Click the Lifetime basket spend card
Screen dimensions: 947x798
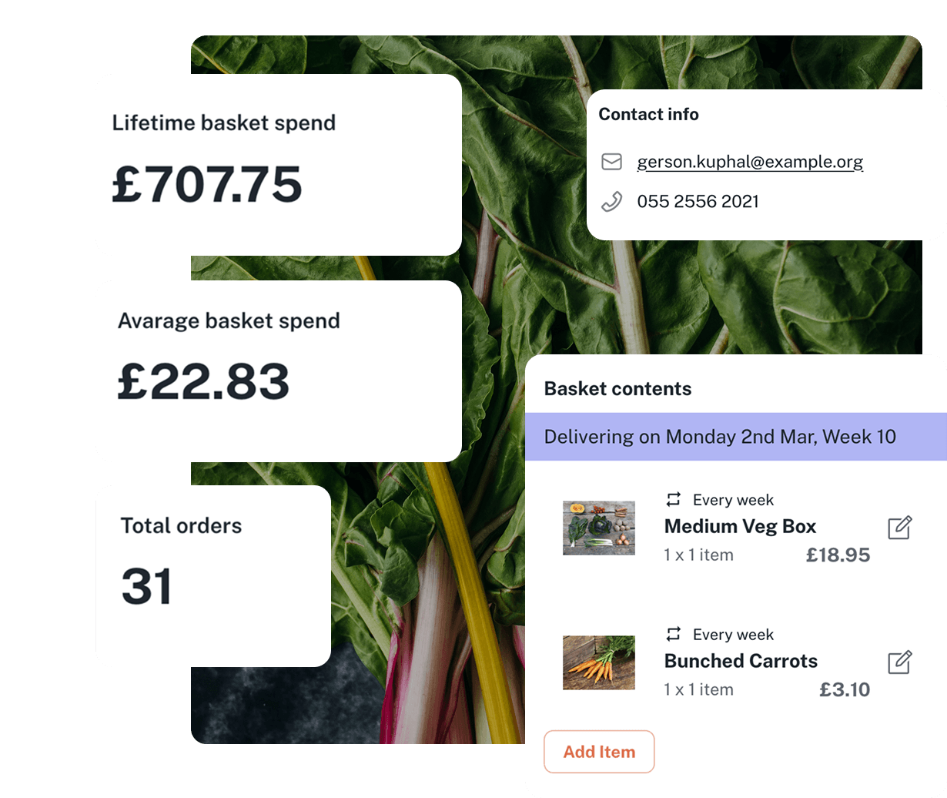coord(278,165)
